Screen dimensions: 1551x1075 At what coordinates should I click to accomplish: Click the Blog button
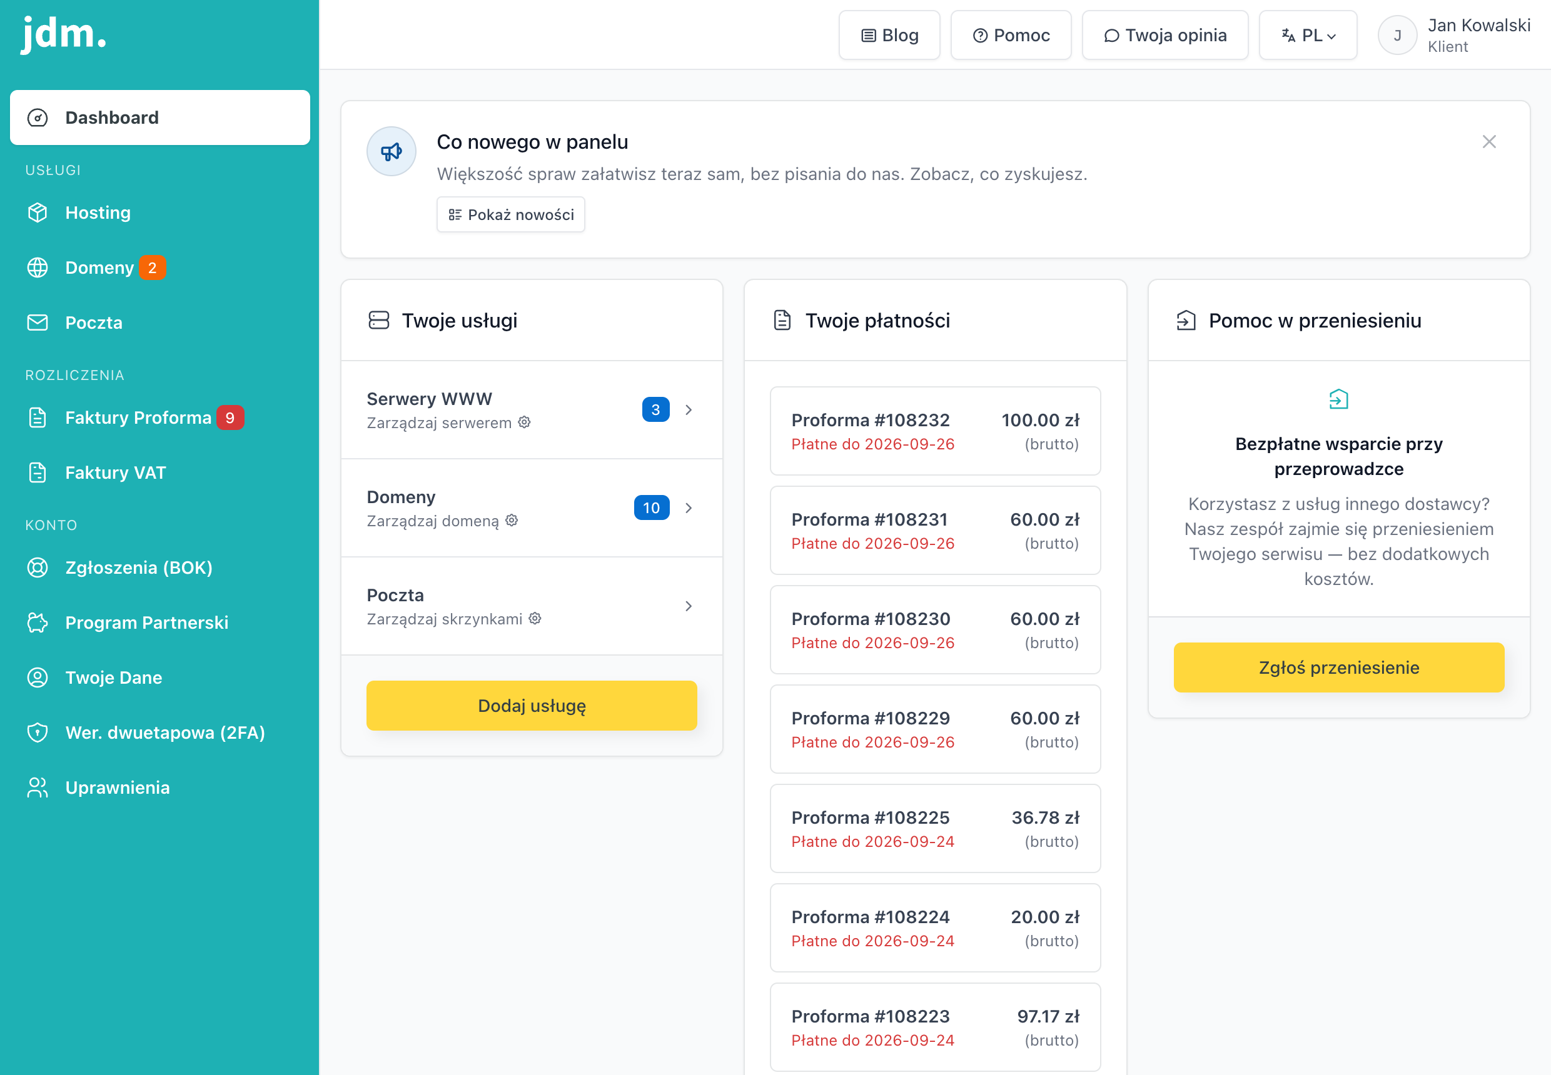889,35
